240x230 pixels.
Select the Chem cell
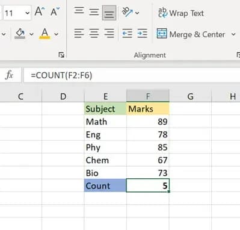point(105,160)
